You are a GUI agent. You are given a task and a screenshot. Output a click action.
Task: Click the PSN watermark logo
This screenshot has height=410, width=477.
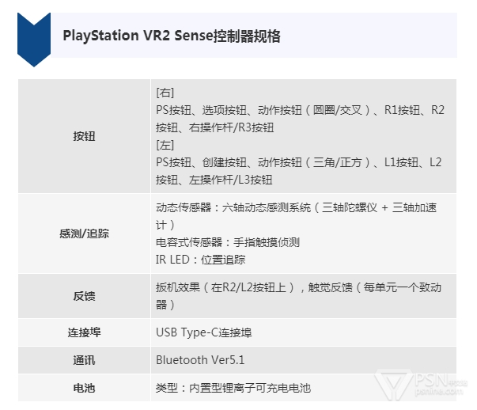[x=420, y=385]
